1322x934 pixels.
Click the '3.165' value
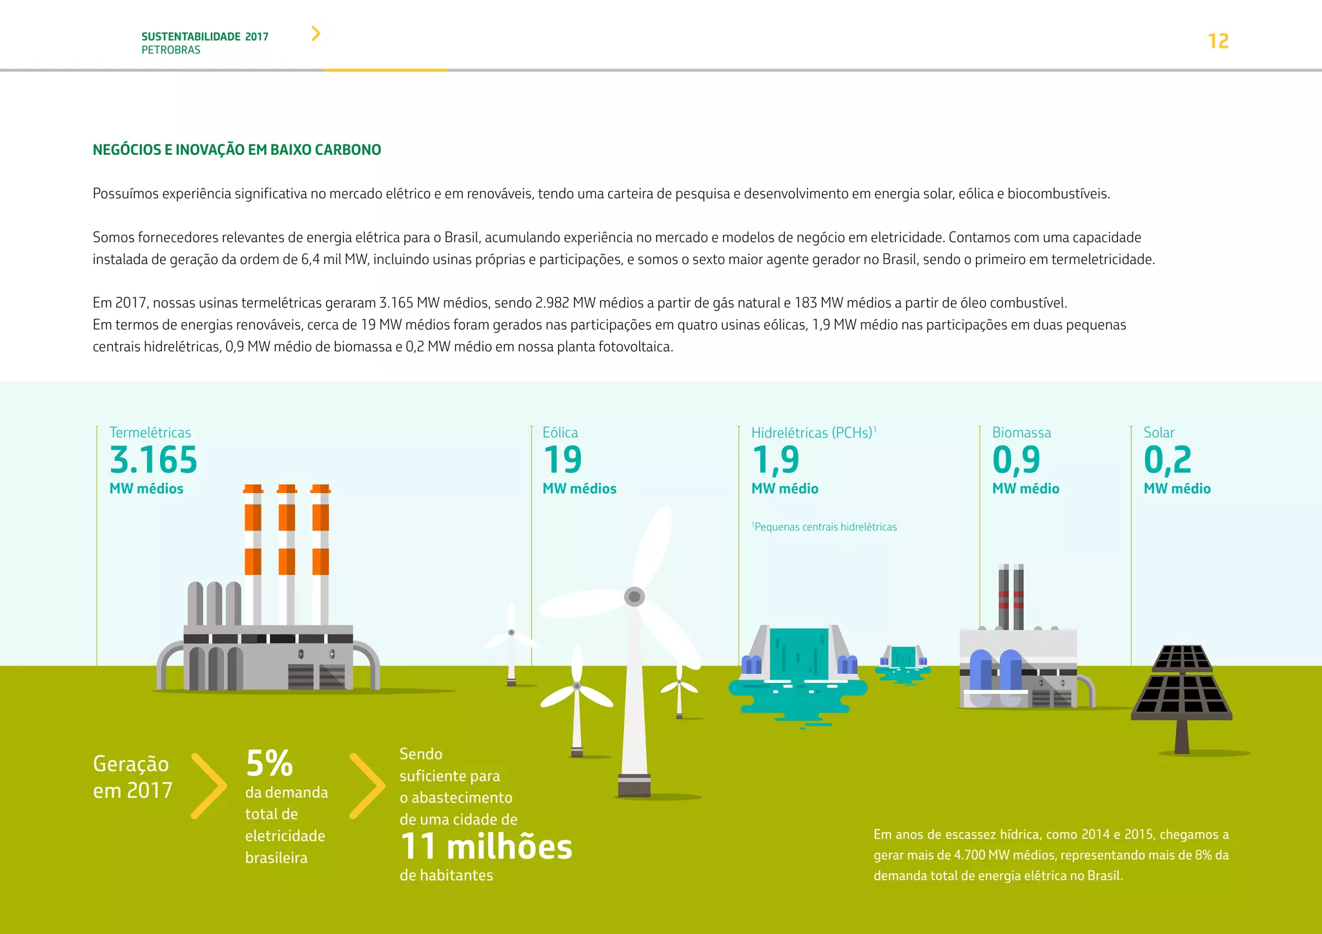point(154,460)
